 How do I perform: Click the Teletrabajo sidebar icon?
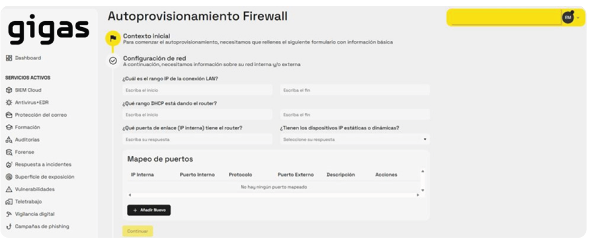[9, 202]
